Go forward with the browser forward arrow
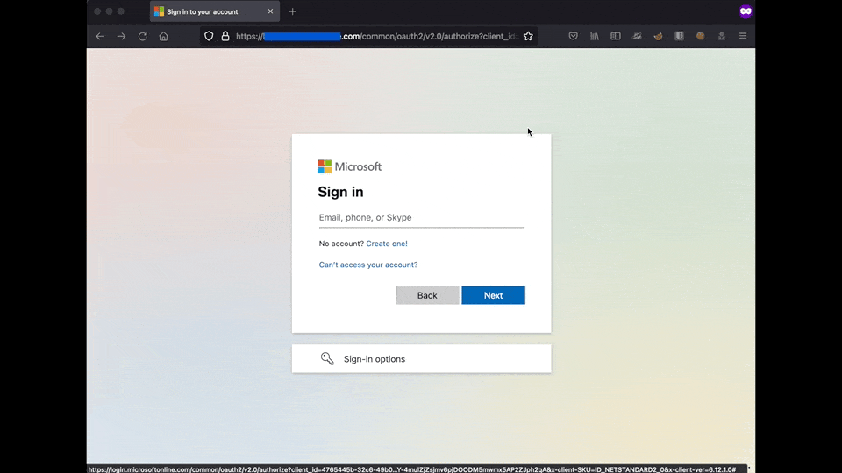The image size is (842, 473). [x=121, y=37]
